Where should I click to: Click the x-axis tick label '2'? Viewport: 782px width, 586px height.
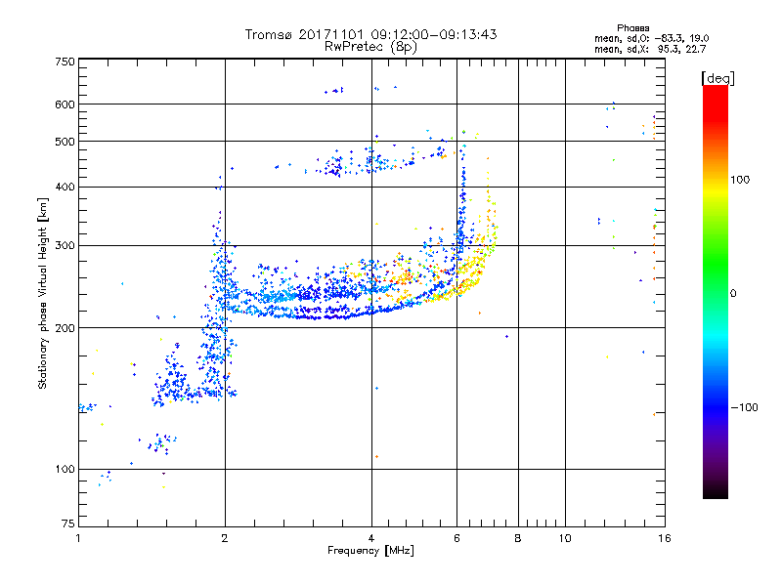coord(225,538)
